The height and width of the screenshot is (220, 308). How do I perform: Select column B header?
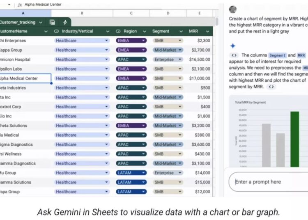(x=82, y=13)
